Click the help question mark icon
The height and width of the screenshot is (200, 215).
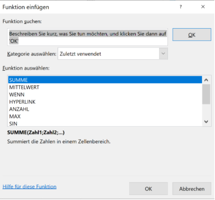click(x=181, y=7)
